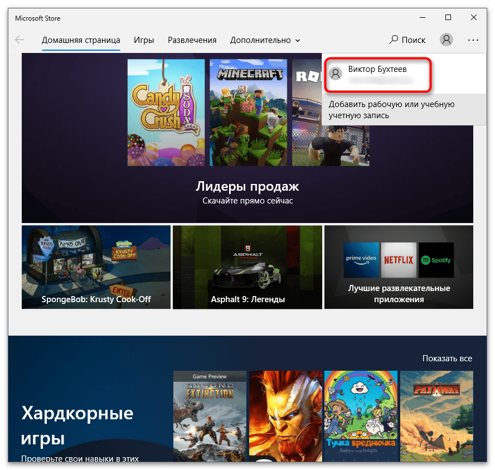Click the Лидеры продаж heading
This screenshot has height=470, width=495.
[247, 186]
